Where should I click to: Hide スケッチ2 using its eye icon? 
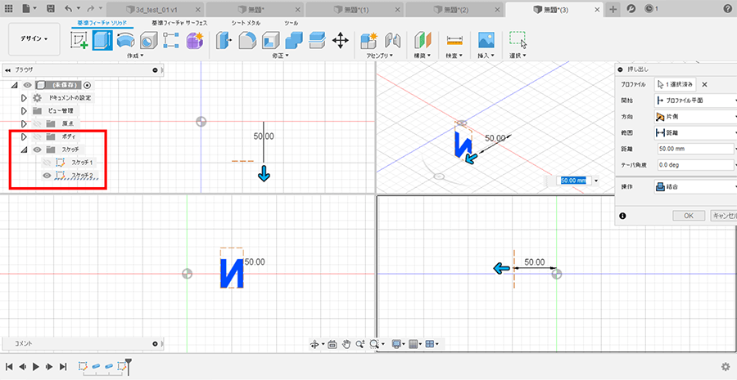[47, 175]
